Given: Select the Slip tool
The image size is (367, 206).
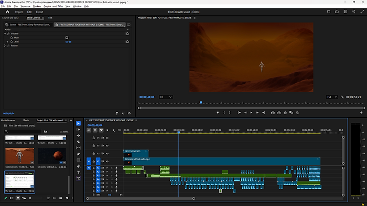Looking at the screenshot, I should (79, 147).
